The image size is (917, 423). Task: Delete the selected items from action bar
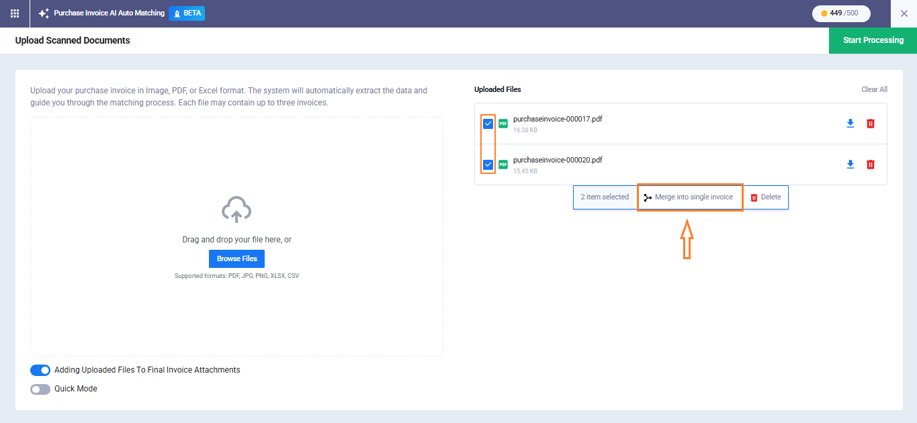pyautogui.click(x=765, y=197)
